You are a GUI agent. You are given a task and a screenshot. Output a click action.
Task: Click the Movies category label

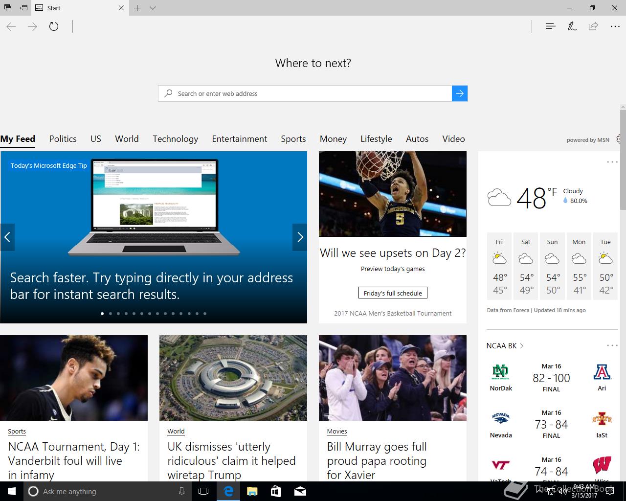click(337, 431)
